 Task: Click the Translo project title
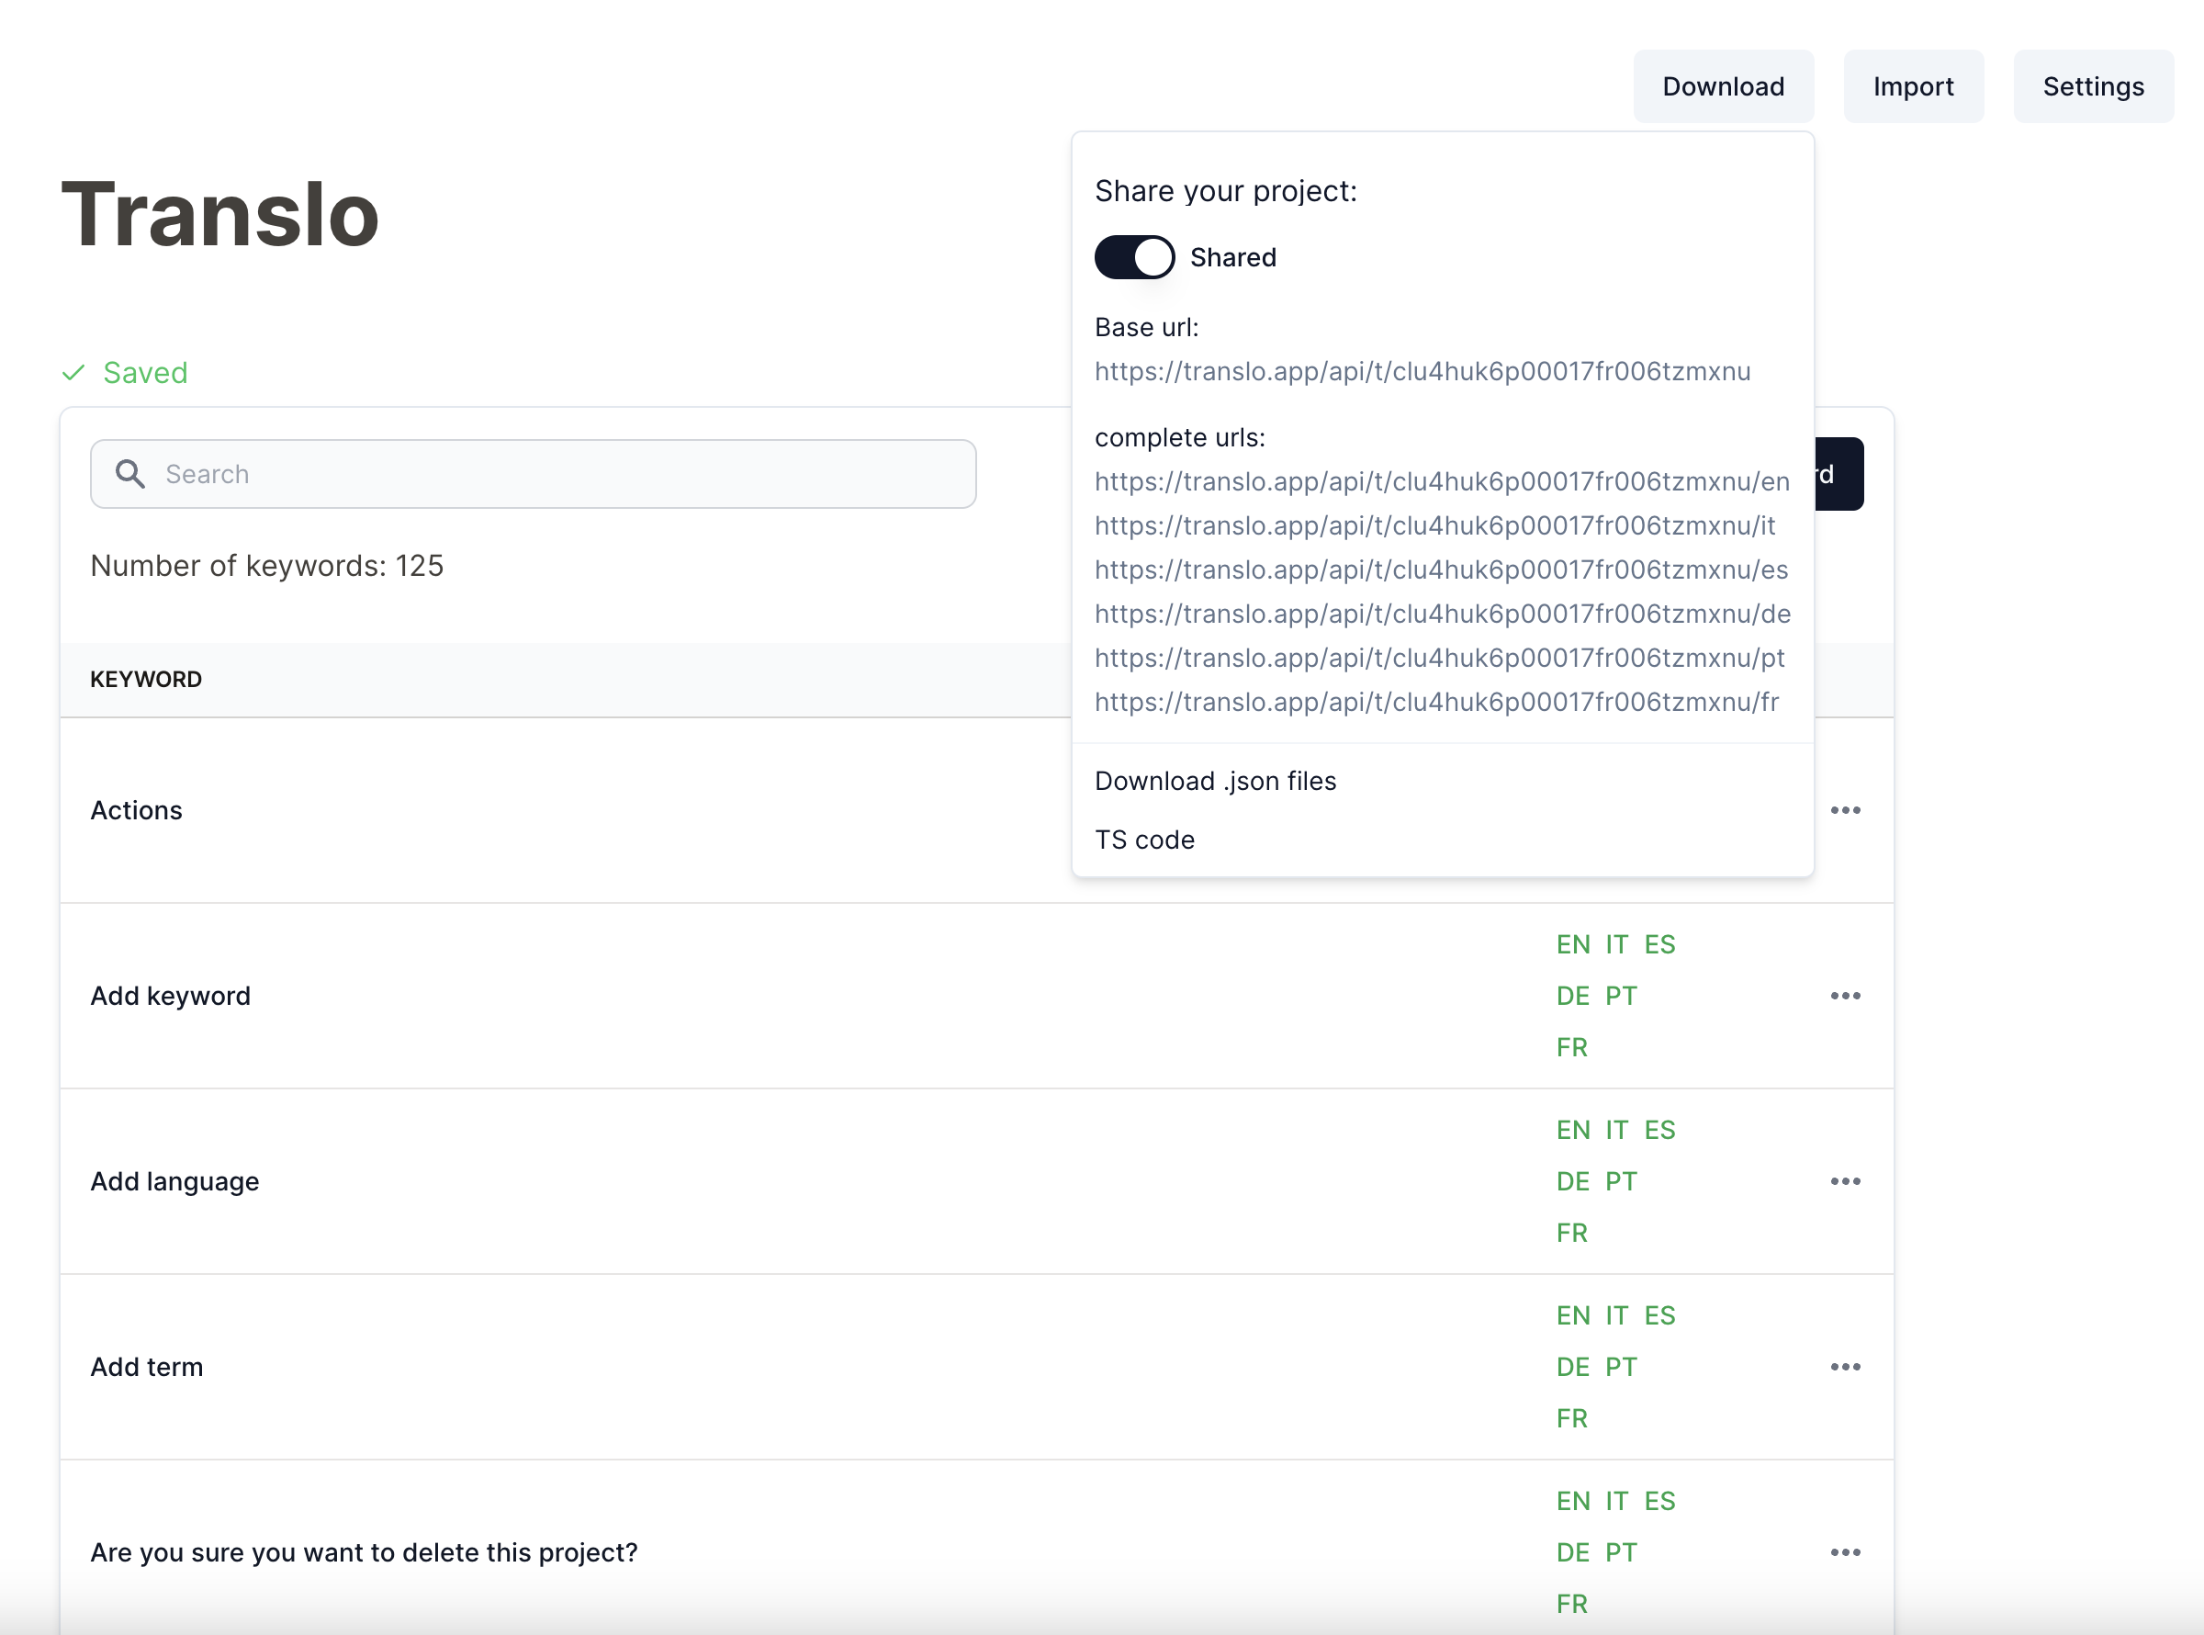click(220, 214)
